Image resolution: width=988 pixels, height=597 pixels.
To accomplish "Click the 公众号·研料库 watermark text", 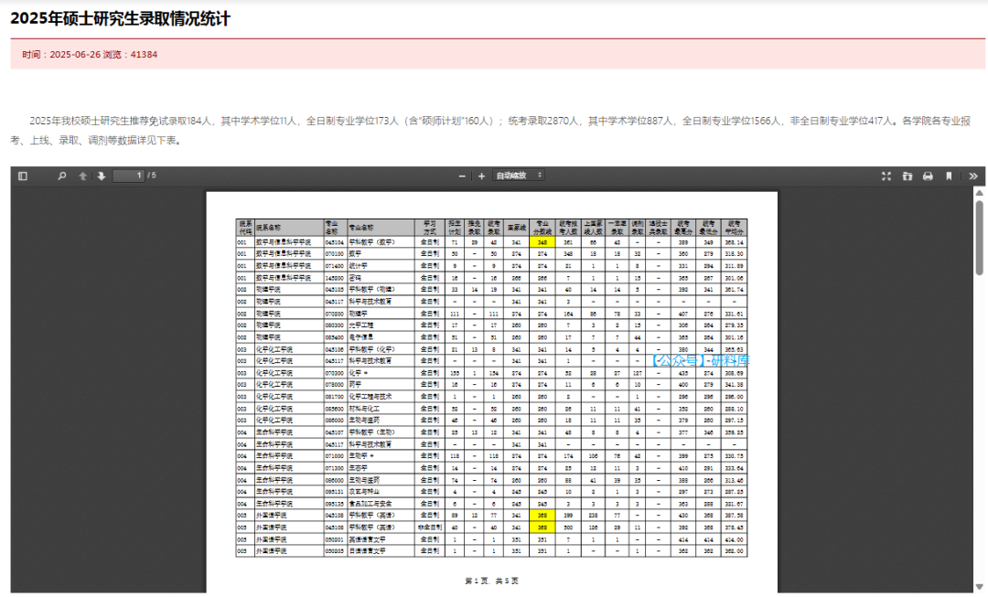I will pos(700,360).
